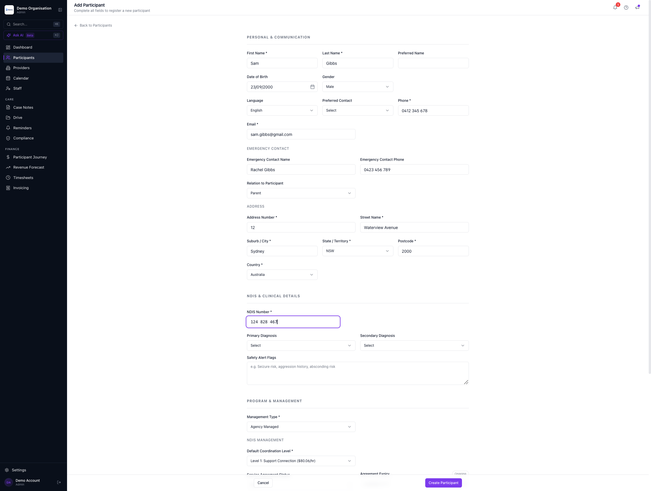Click the Cancel button
The width and height of the screenshot is (651, 491).
point(263,483)
